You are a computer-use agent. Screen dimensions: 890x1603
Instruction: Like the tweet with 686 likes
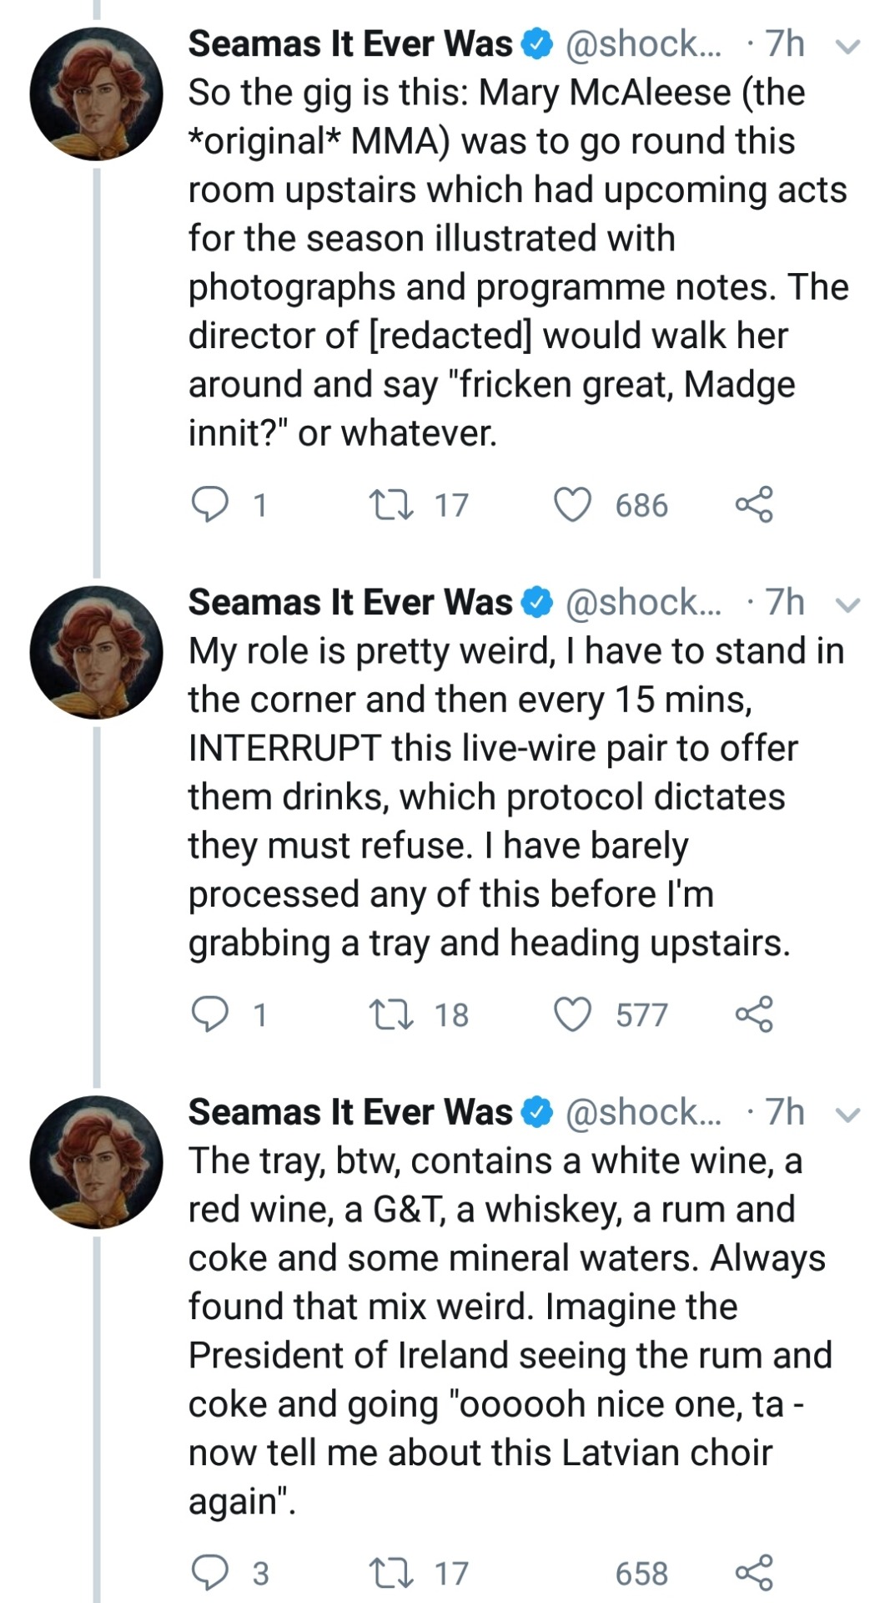point(573,504)
